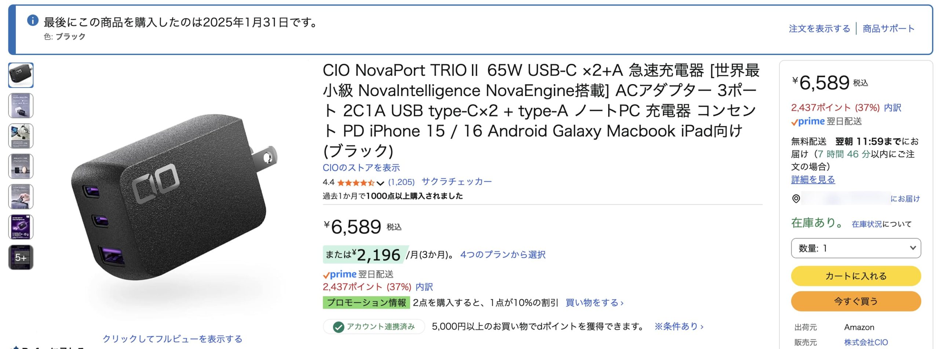The width and height of the screenshot is (939, 349).
Task: Click the green account-linked checkmark icon
Action: tap(338, 327)
